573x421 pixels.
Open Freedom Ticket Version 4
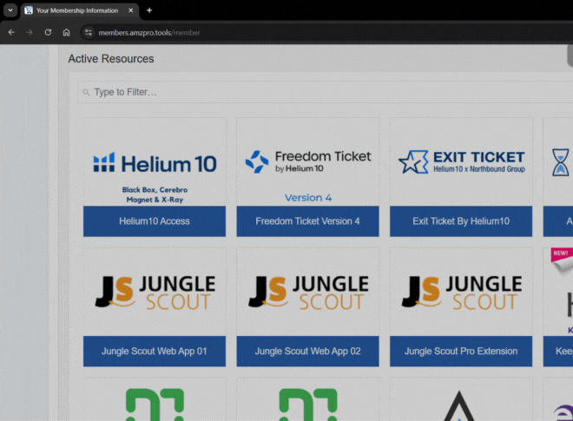click(307, 221)
